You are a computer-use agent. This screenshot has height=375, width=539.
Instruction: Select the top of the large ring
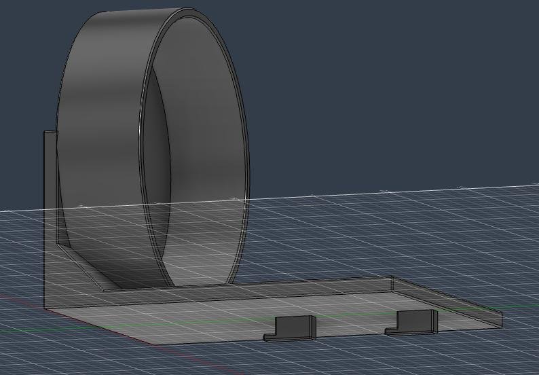(x=136, y=14)
